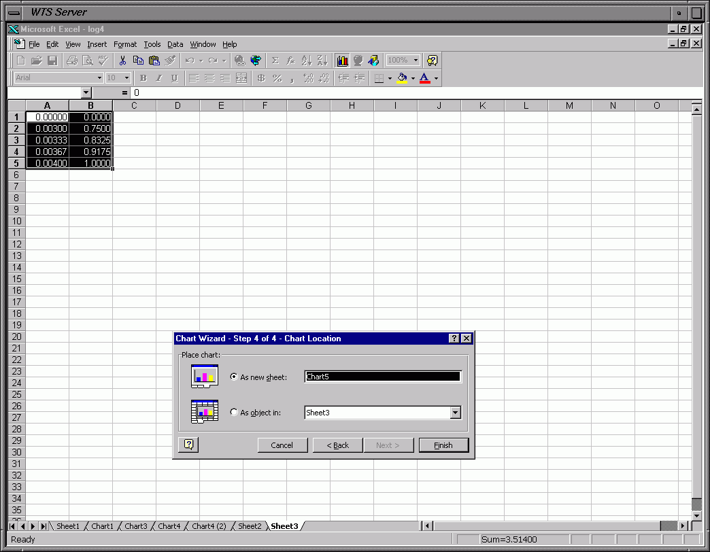Open the Data menu

point(175,44)
